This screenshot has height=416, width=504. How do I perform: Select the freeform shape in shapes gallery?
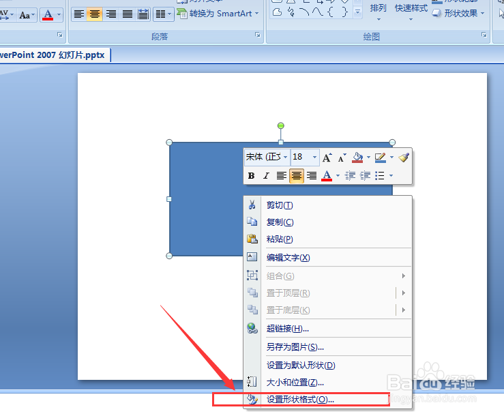[277, 12]
